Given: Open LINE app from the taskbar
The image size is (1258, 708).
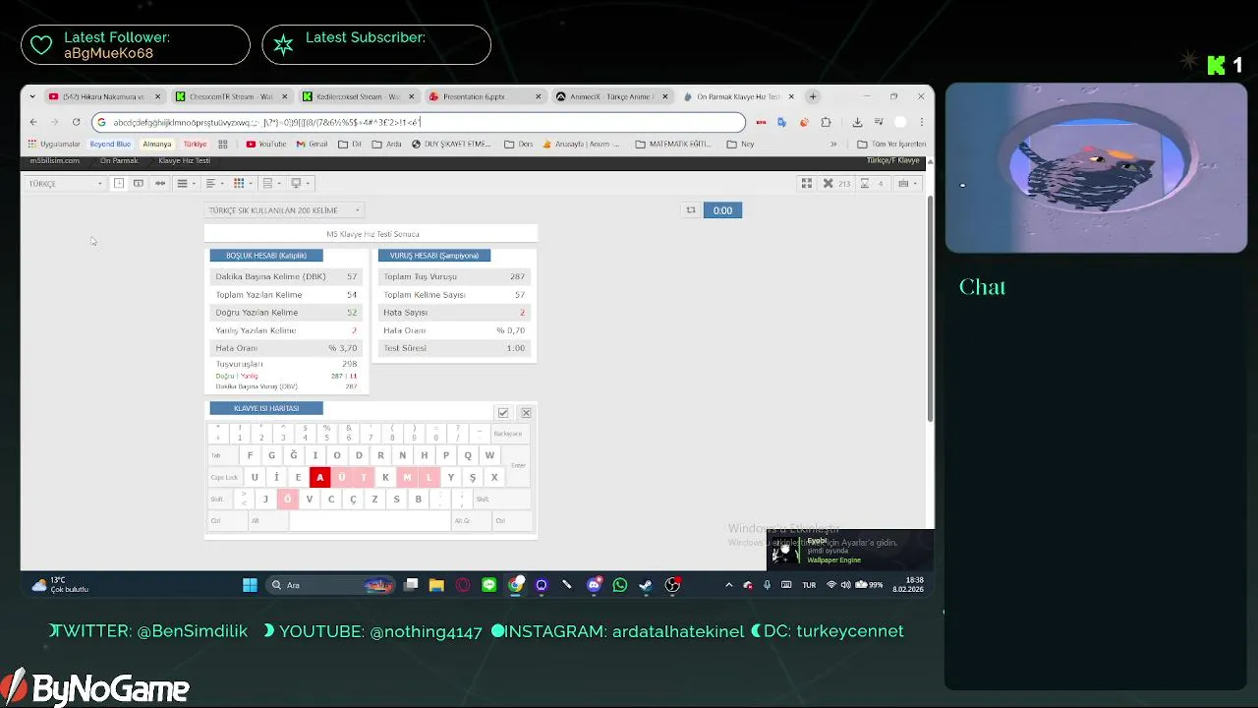Looking at the screenshot, I should tap(488, 585).
